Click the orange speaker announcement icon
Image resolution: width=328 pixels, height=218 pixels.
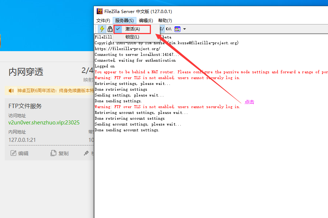(x=11, y=91)
